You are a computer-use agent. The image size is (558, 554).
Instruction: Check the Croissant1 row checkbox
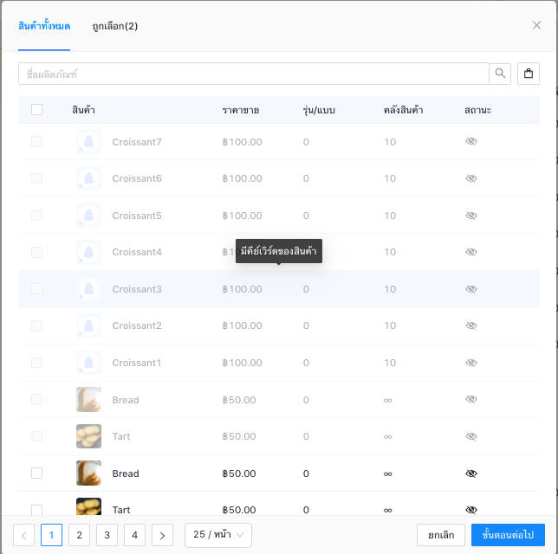[36, 363]
